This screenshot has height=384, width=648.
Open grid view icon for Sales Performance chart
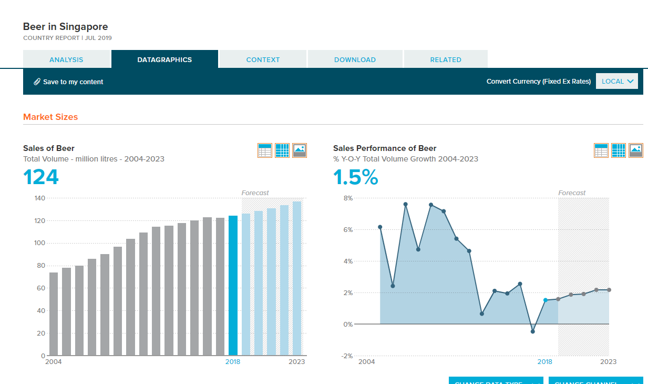pos(619,150)
